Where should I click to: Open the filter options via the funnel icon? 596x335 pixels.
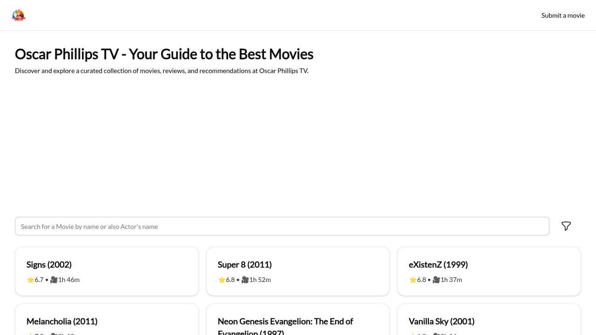(565, 226)
